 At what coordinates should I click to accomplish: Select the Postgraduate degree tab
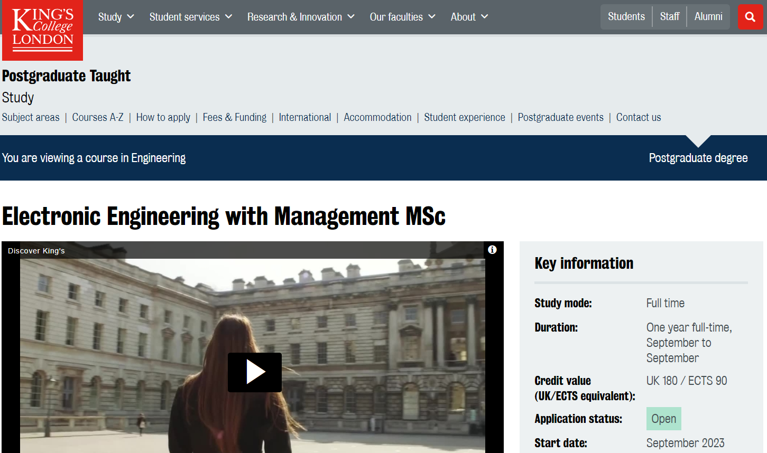698,158
